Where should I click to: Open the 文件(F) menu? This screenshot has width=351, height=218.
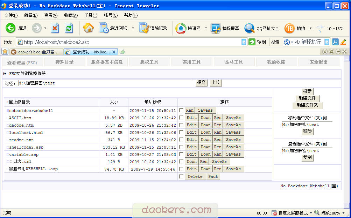(x=11, y=15)
